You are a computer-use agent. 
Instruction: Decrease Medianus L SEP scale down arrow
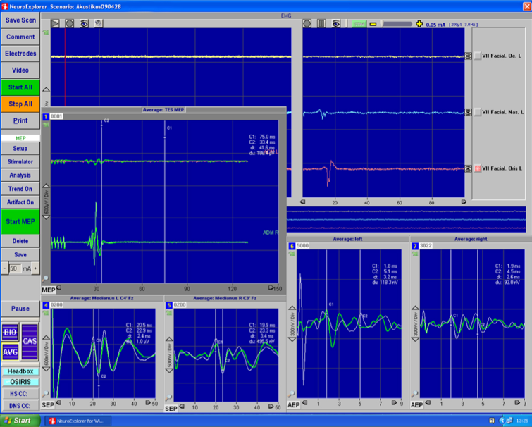pyautogui.click(x=46, y=369)
